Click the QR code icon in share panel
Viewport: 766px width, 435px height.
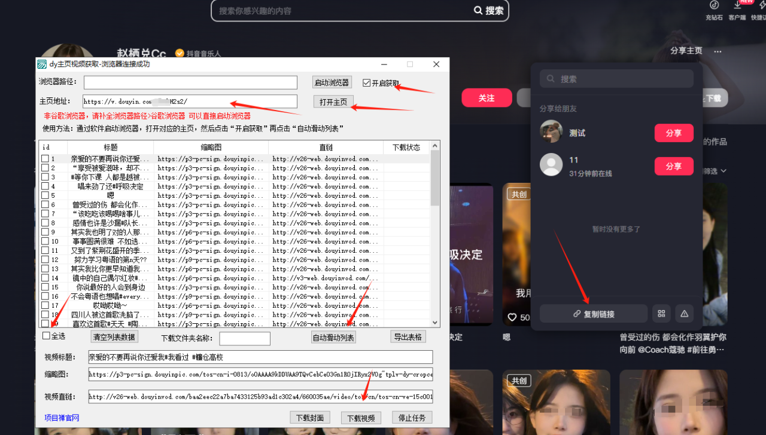(661, 314)
